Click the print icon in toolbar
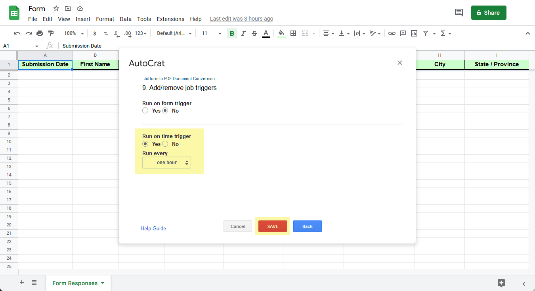This screenshot has width=535, height=291. pyautogui.click(x=40, y=33)
